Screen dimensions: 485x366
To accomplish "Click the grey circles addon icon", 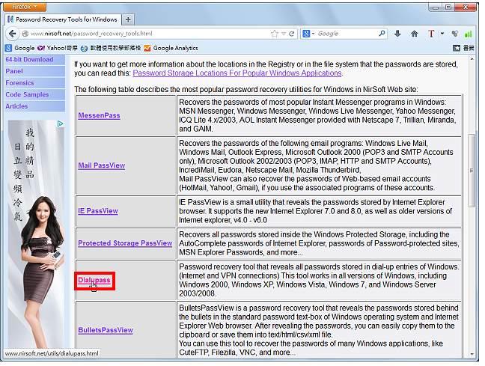I will (455, 34).
